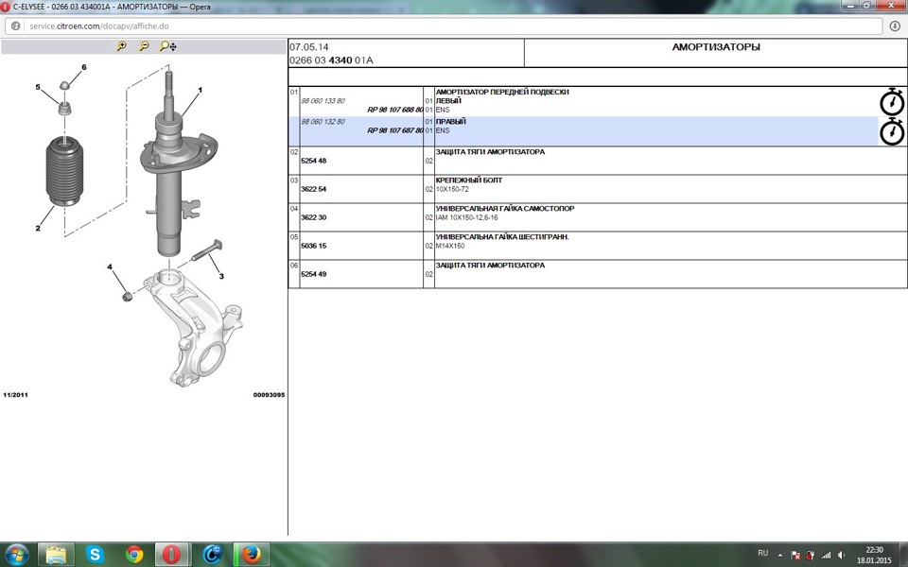Viewport: 908px width, 567px height.
Task: Open labor time stopwatch for ЛЕВЫЙ shock absorber
Action: [892, 102]
